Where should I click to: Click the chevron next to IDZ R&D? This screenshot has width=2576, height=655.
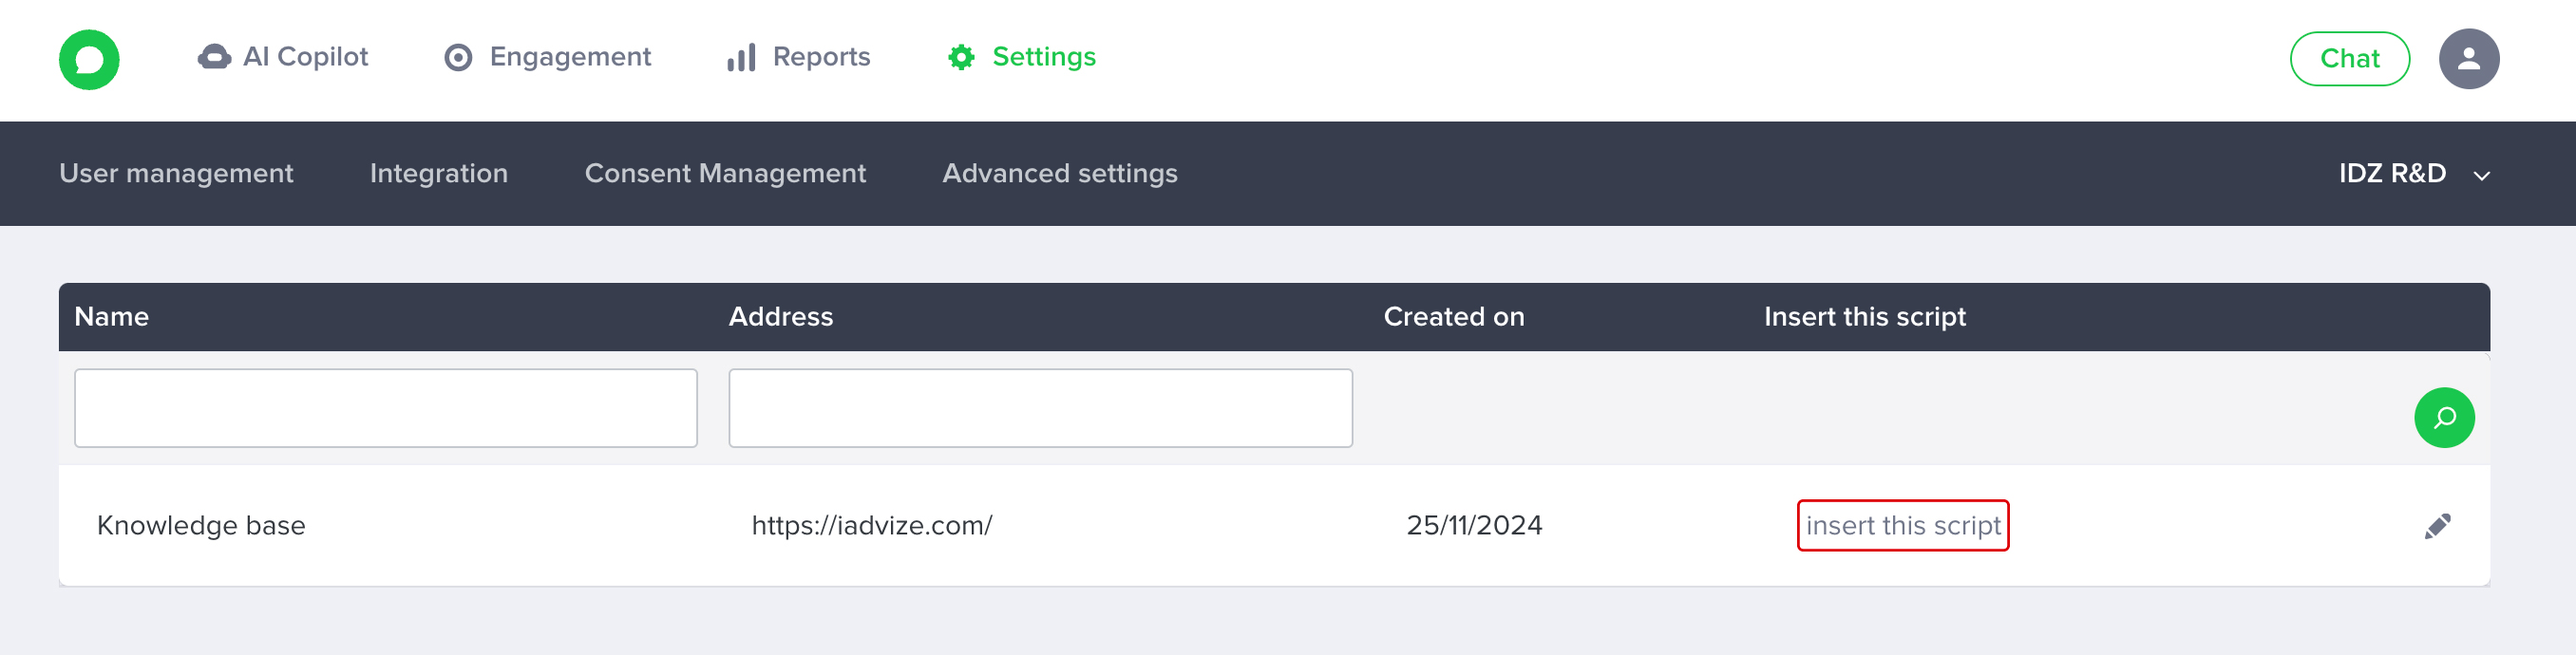tap(2481, 176)
